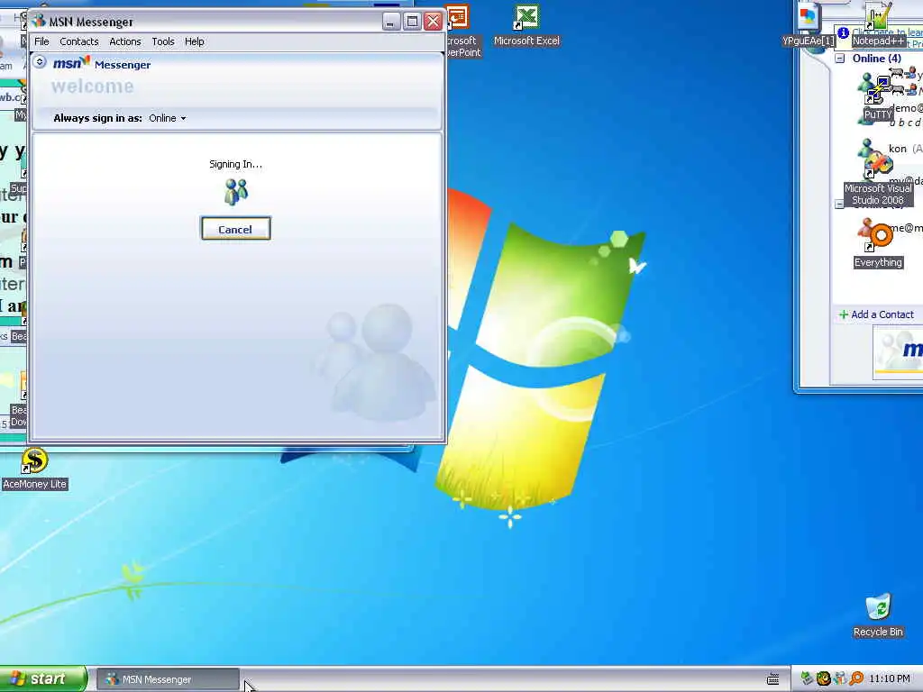The image size is (923, 692).
Task: Click the MSN ad banner in contact list
Action: click(899, 351)
